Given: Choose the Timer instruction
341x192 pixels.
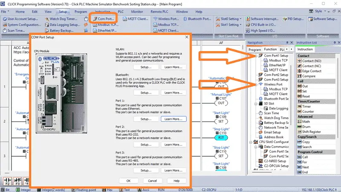Looking at the screenshot, I should coord(304,106).
